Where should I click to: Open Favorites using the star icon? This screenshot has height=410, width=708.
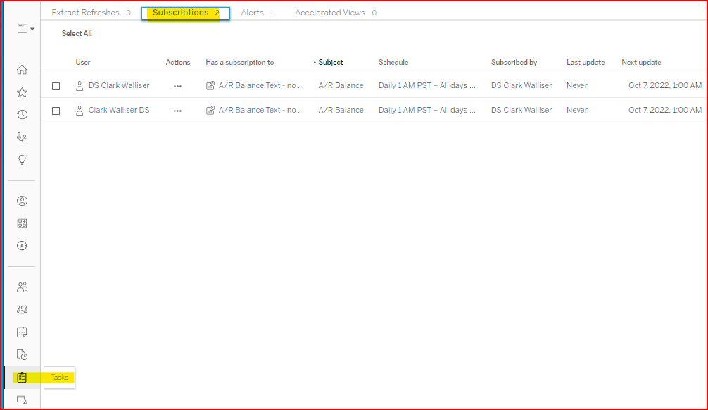point(22,92)
